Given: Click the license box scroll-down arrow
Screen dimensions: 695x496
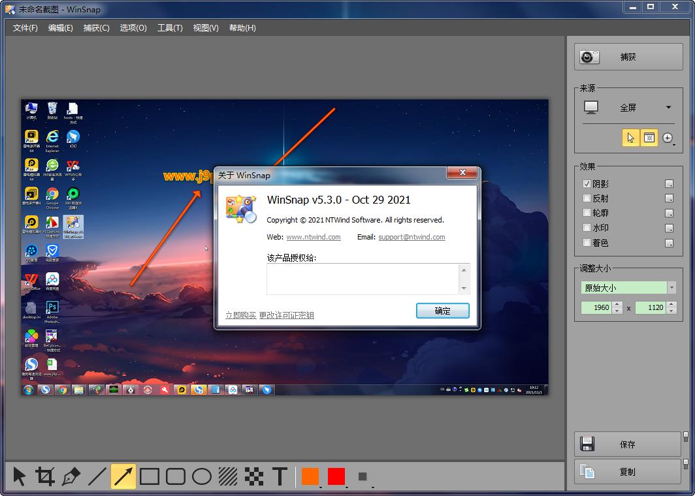Looking at the screenshot, I should tap(464, 288).
